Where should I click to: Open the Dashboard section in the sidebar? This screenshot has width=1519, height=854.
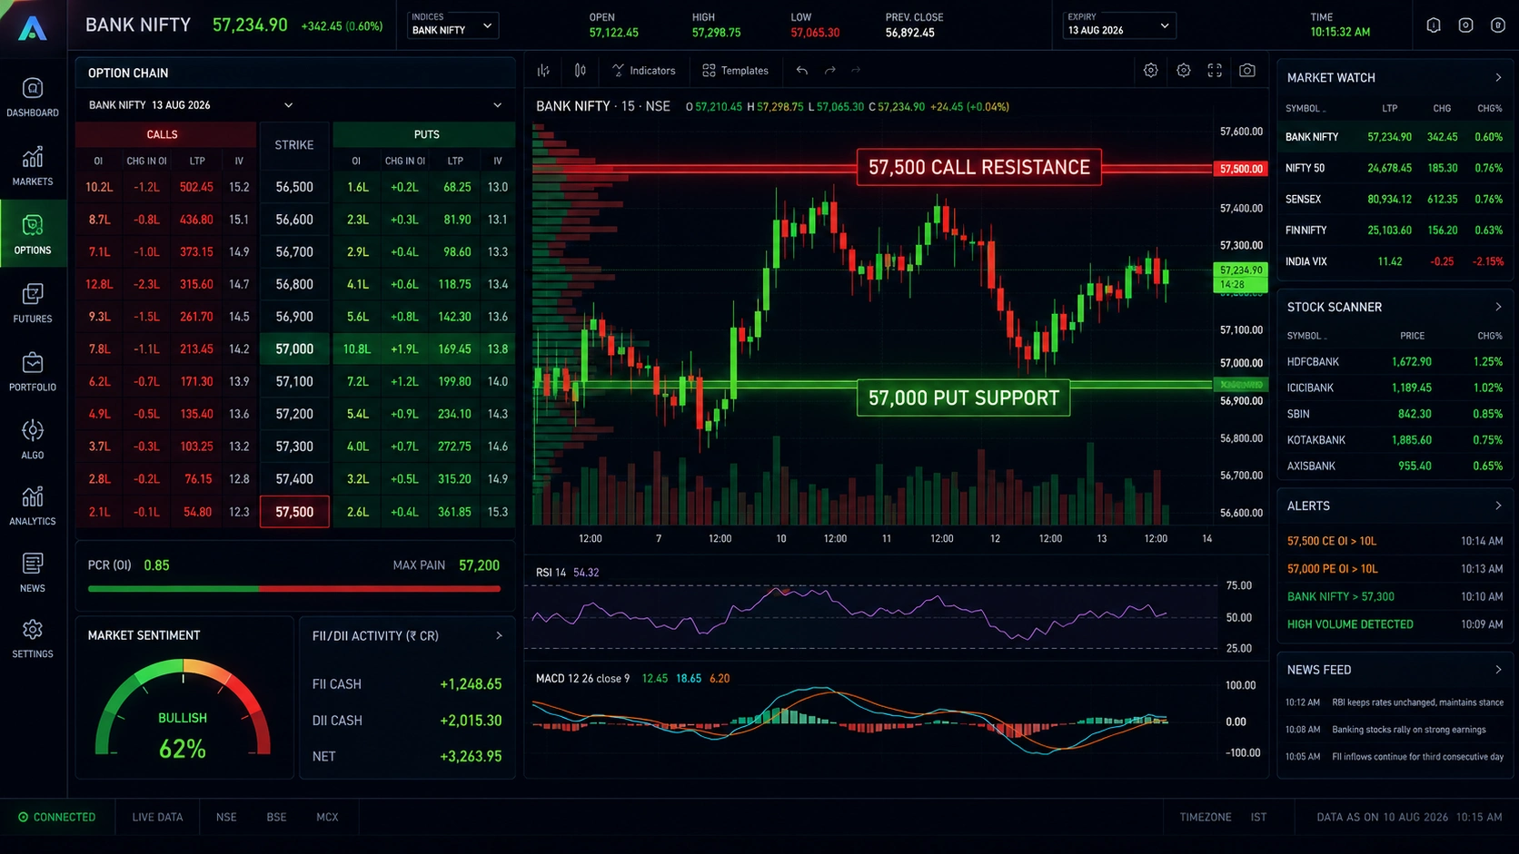pyautogui.click(x=33, y=97)
